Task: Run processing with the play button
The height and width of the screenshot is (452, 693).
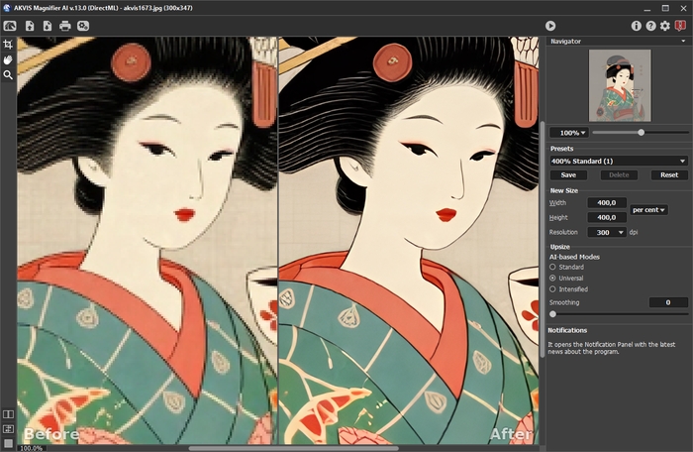Action: [x=550, y=26]
